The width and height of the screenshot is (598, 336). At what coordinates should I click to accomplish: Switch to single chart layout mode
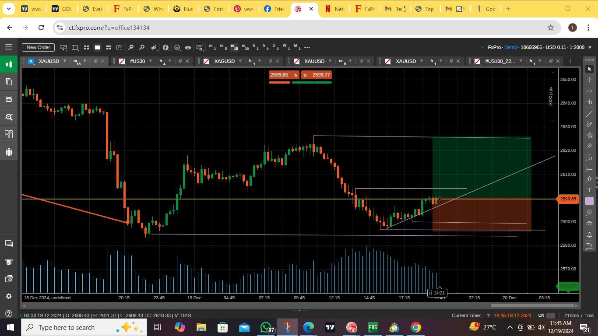click(97, 47)
